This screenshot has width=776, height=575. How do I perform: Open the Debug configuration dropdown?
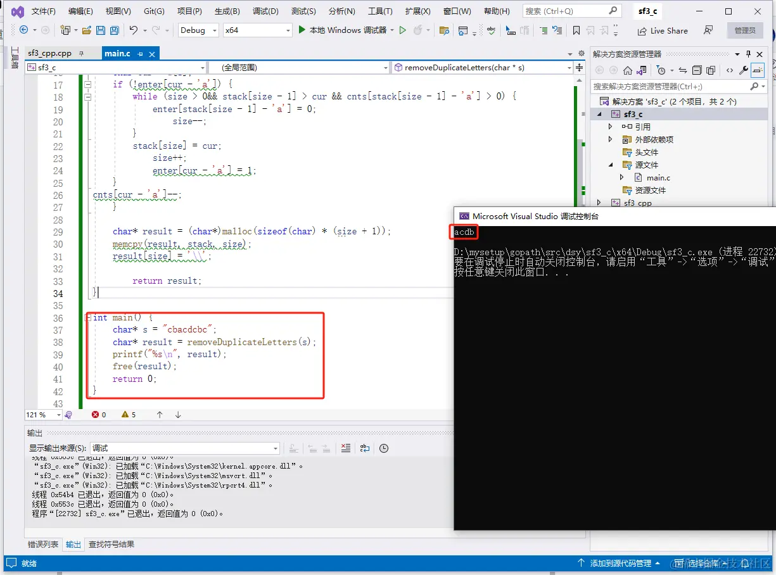point(198,30)
